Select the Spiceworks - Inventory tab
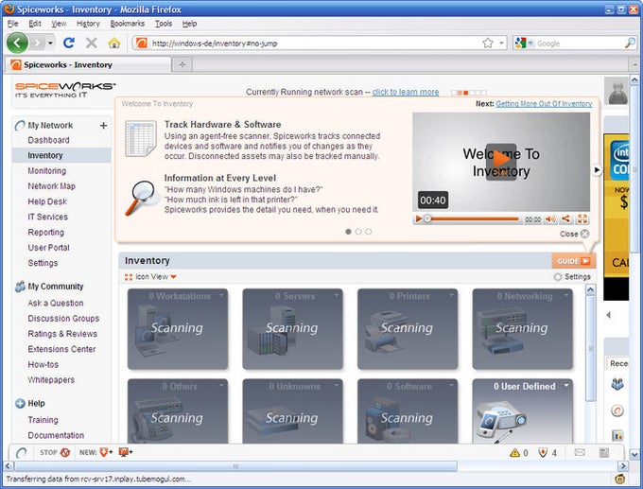This screenshot has width=643, height=489. click(88, 65)
